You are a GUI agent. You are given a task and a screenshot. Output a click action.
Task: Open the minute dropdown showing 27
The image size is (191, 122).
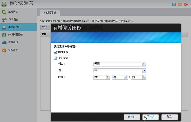tap(144, 77)
